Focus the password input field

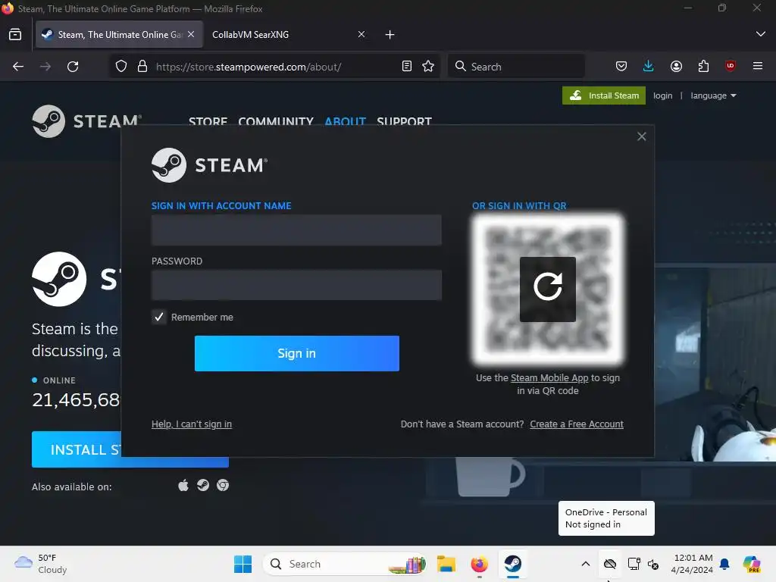(296, 285)
